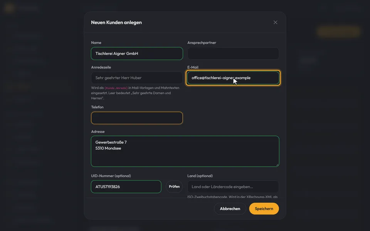Open the Land country combo box

point(233,187)
